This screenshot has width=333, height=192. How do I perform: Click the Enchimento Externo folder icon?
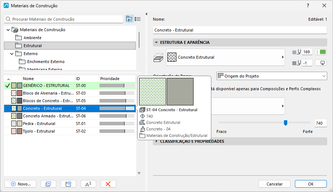pyautogui.click(x=22, y=62)
